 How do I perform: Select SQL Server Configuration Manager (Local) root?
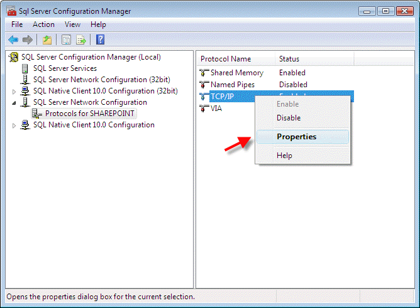pos(91,57)
